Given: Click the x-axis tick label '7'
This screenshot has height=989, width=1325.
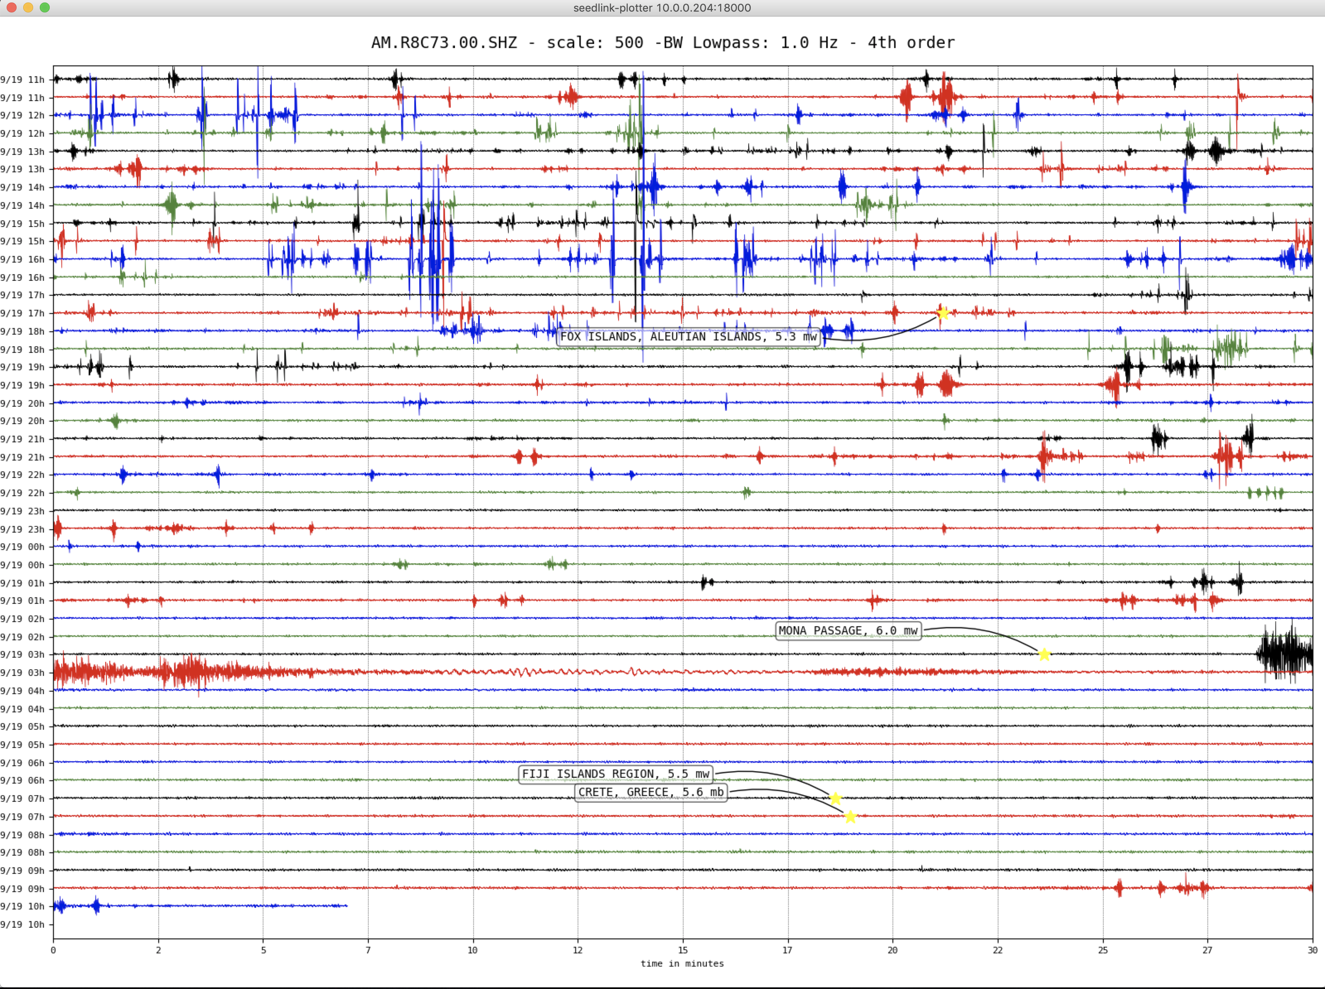Looking at the screenshot, I should tap(368, 950).
